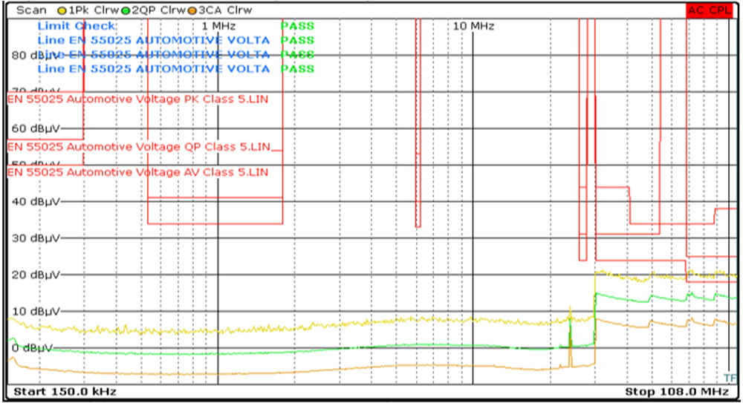Select the 10 MHz frequency marker label
Screen dimensions: 743x403
[x=473, y=26]
